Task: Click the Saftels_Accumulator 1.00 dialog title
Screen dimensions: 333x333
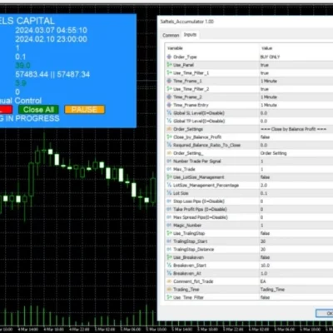Action: click(187, 22)
